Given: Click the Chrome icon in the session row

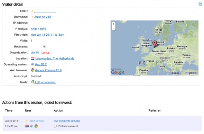Looking at the screenshot, I should click(36, 126).
